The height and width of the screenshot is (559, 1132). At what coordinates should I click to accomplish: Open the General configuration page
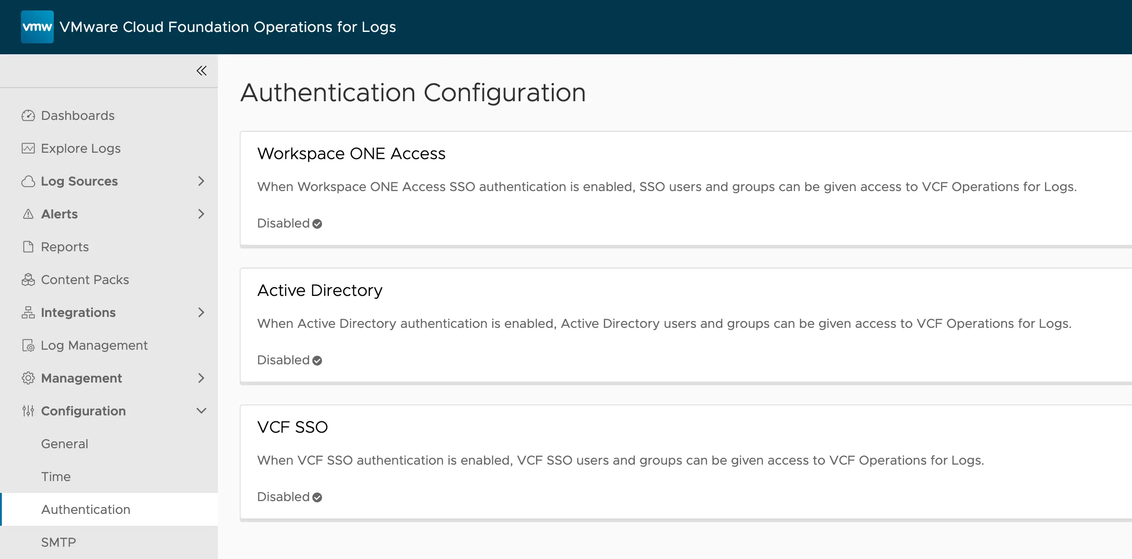(x=64, y=443)
